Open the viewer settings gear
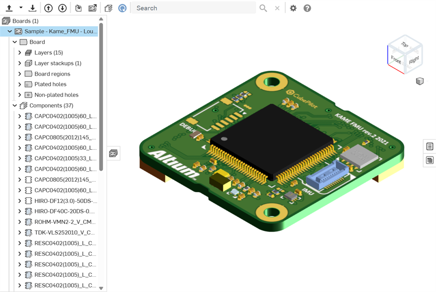436x292 pixels. (x=293, y=8)
